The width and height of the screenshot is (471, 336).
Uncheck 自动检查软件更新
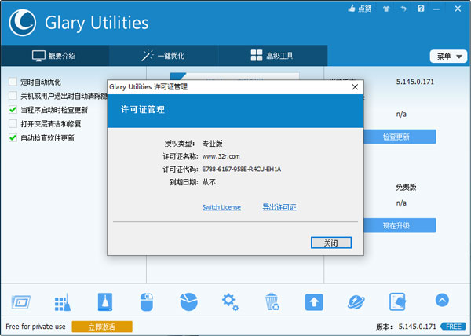point(13,138)
